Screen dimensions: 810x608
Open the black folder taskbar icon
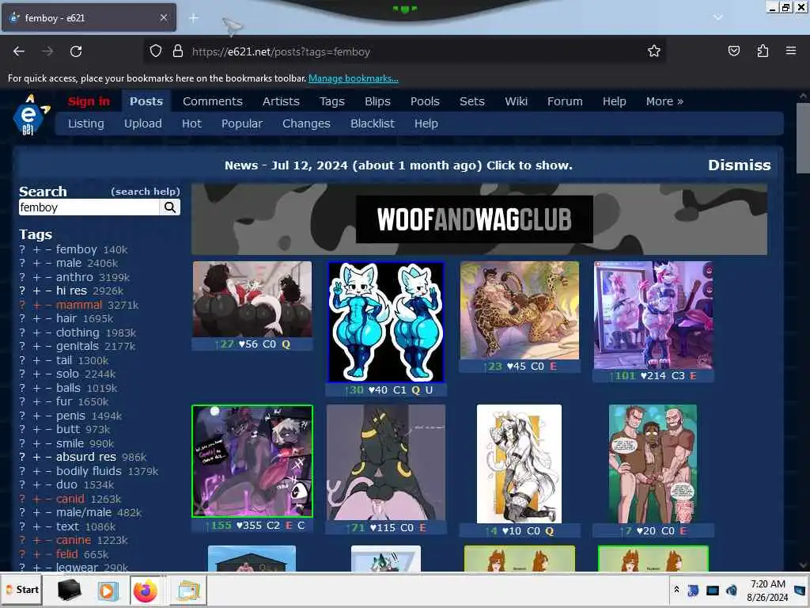click(x=69, y=590)
